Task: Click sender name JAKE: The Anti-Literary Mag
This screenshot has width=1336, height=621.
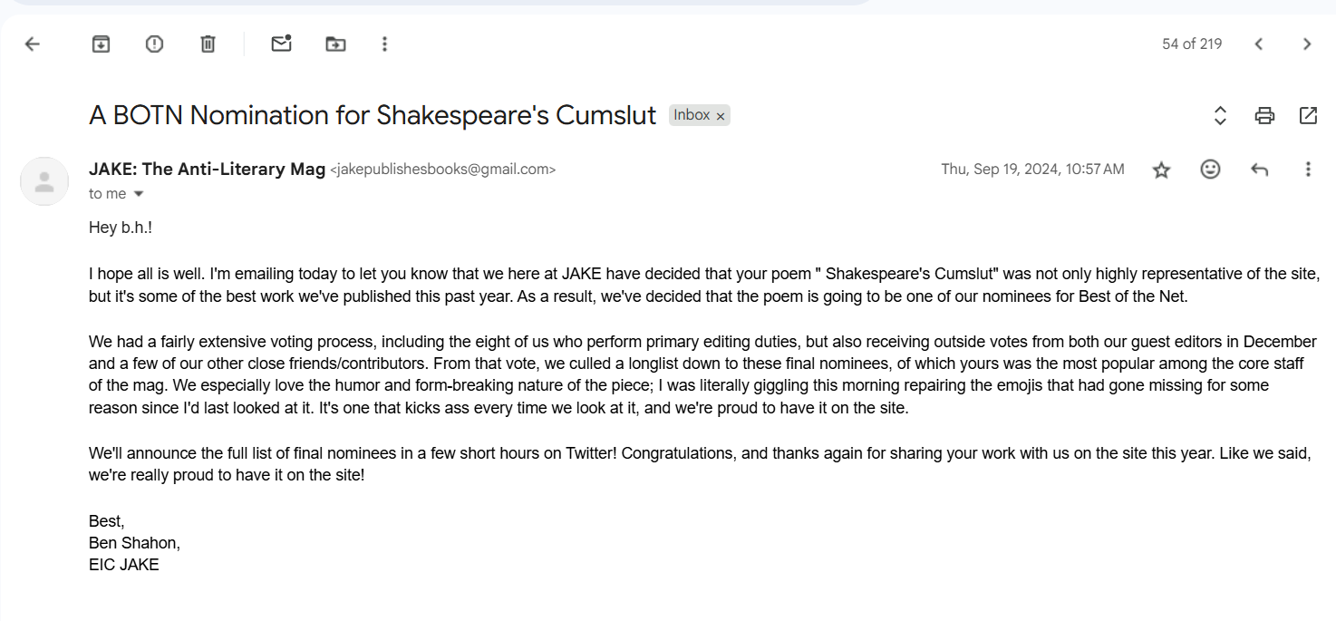Action: pos(207,169)
